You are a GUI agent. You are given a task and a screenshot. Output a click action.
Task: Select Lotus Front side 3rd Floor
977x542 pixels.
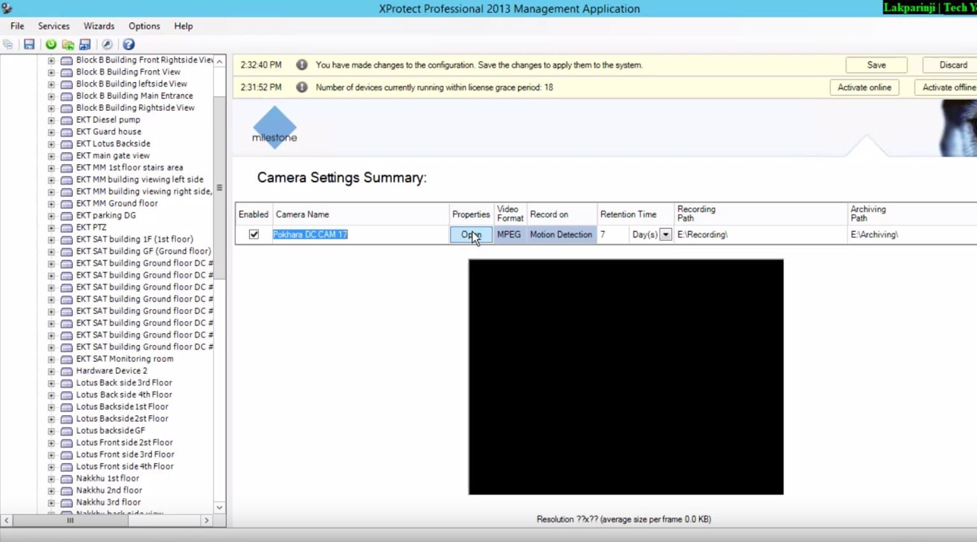pyautogui.click(x=125, y=455)
